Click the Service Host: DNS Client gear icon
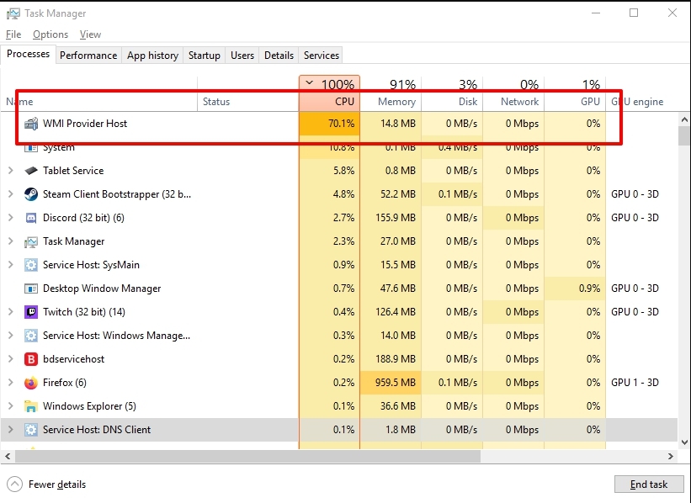The height and width of the screenshot is (503, 691). (31, 430)
